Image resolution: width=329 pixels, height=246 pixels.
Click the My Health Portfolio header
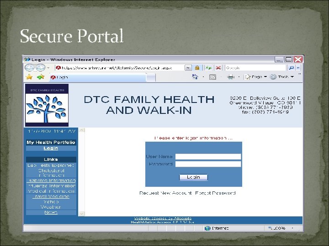(x=51, y=142)
